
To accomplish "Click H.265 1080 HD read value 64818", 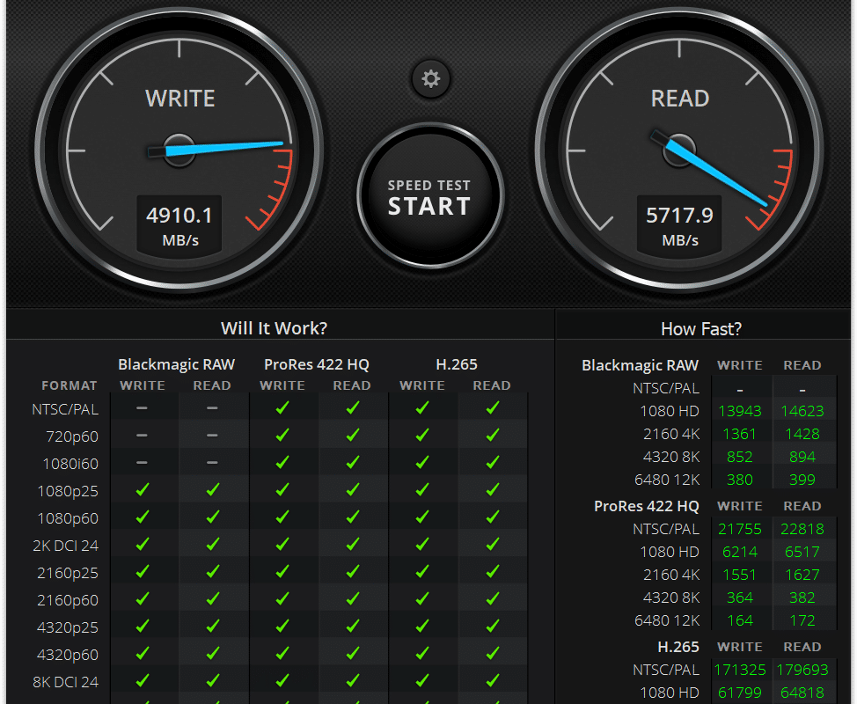I will point(802,693).
